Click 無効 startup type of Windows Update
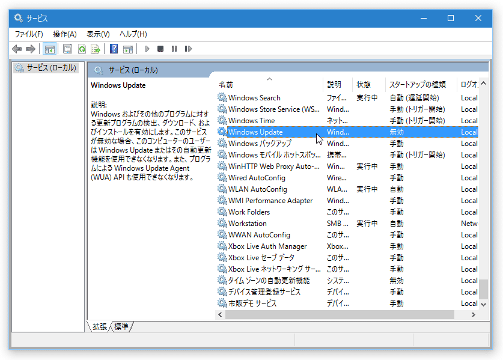 pos(397,132)
